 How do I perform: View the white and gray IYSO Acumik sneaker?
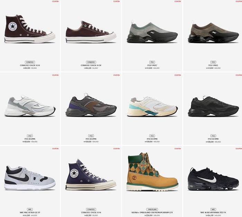click(30, 106)
